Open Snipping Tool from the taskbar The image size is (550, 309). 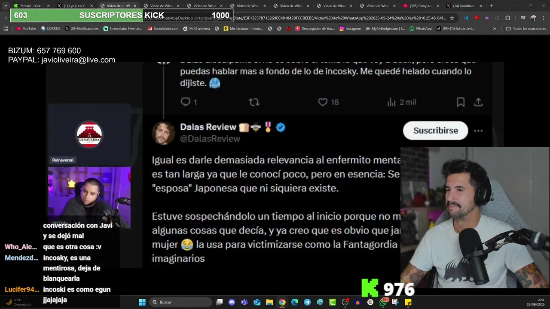point(395,302)
